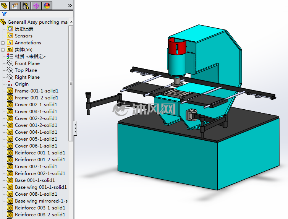This screenshot has width=288, height=219.
Task: Select the Origin label
Action: [x=22, y=84]
